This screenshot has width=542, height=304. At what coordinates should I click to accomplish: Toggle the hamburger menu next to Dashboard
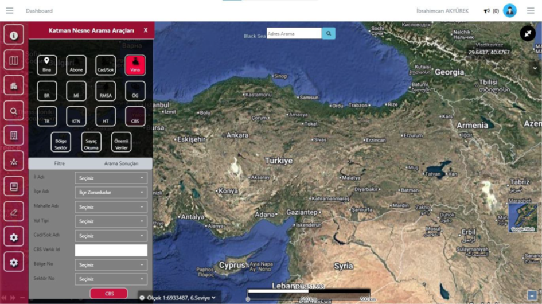[10, 11]
